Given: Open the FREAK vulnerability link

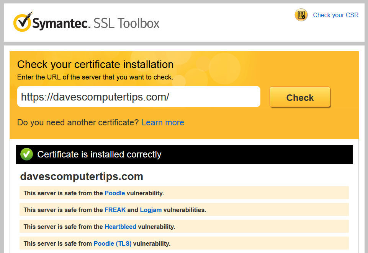Looking at the screenshot, I should coord(115,210).
